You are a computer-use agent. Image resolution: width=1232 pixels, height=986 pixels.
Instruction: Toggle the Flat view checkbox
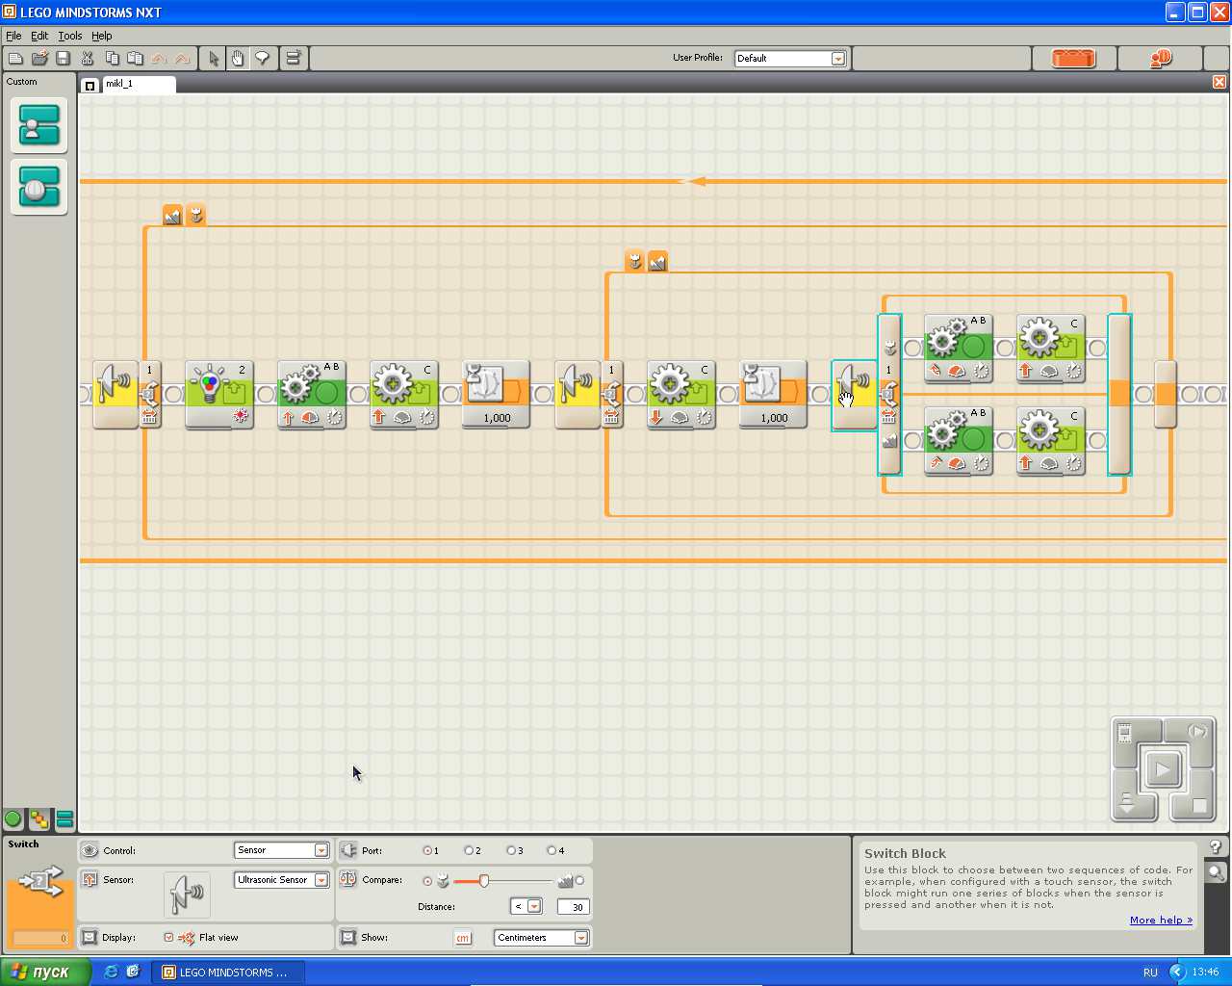(169, 937)
